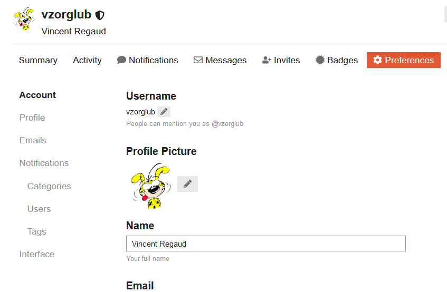Image resolution: width=447 pixels, height=292 pixels.
Task: Open Notifications in the left sidebar
Action: pyautogui.click(x=44, y=163)
